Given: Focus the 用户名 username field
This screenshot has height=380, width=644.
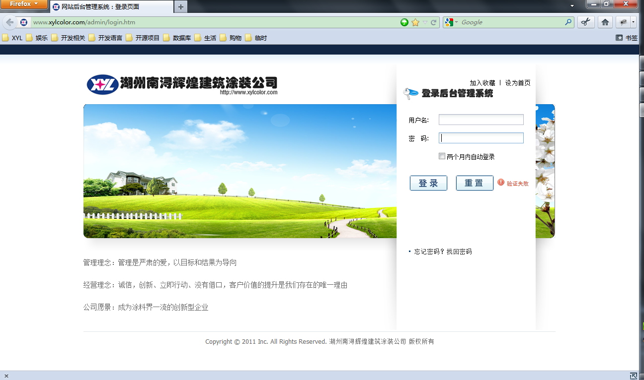Looking at the screenshot, I should (481, 120).
